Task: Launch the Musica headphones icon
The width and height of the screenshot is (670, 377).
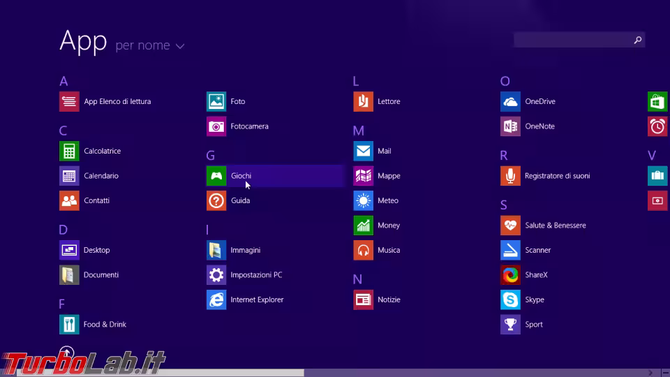Action: [363, 250]
